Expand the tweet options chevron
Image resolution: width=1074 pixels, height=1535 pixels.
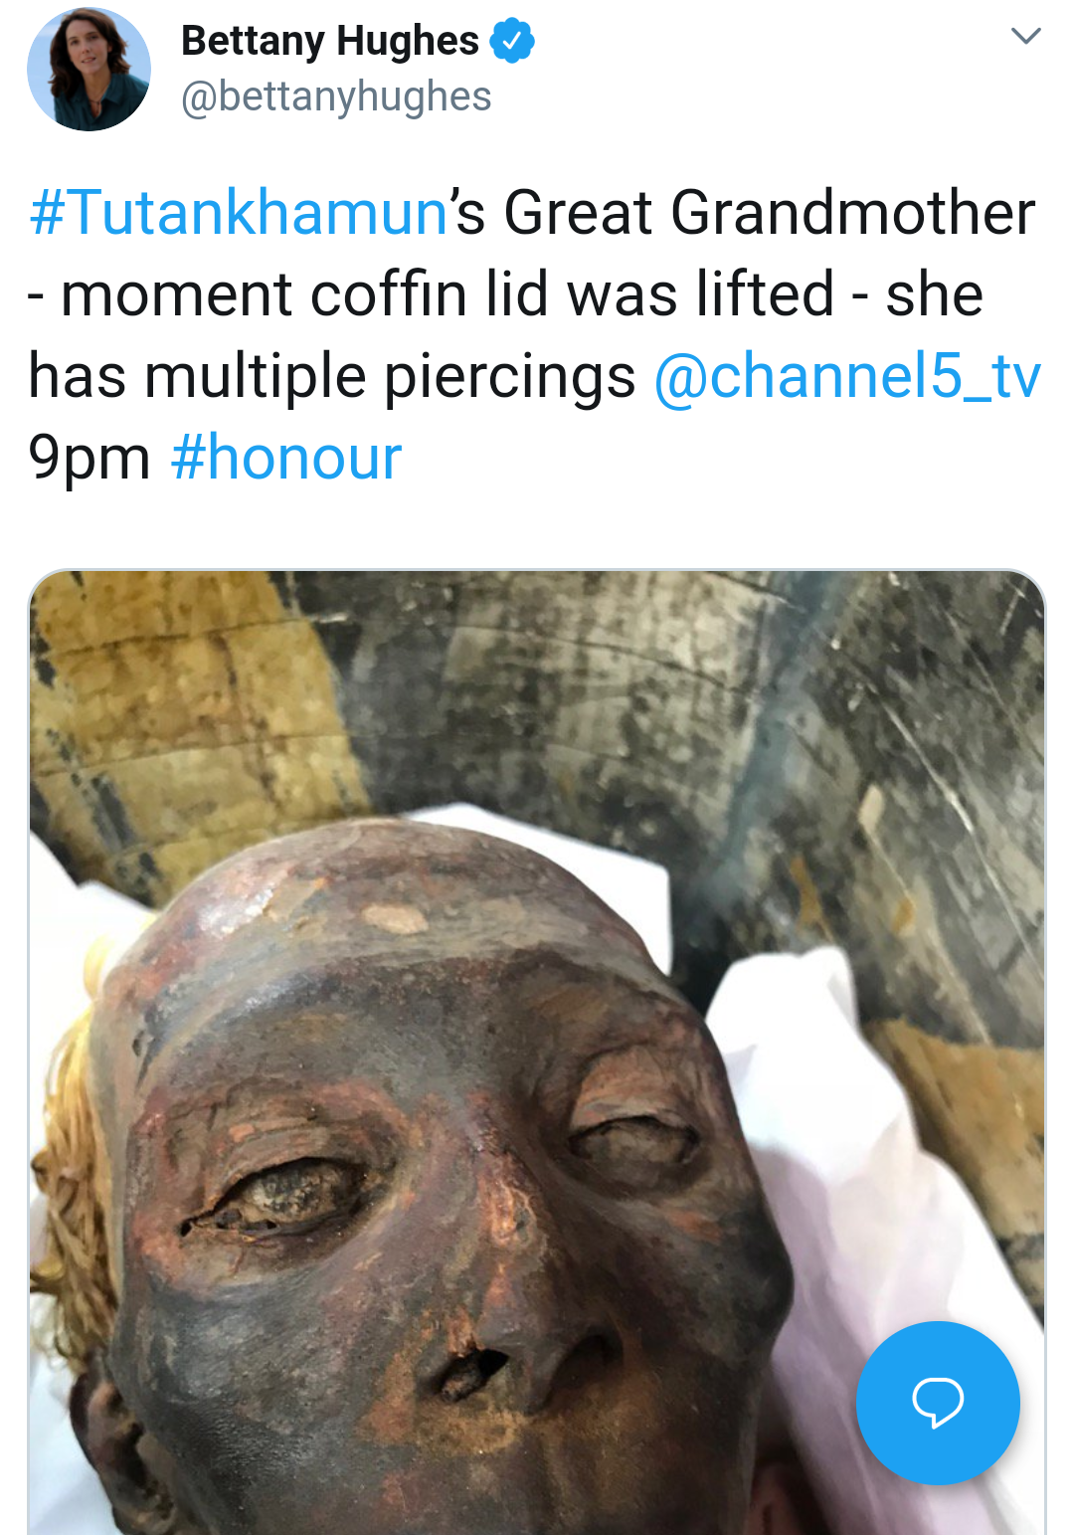(1025, 36)
